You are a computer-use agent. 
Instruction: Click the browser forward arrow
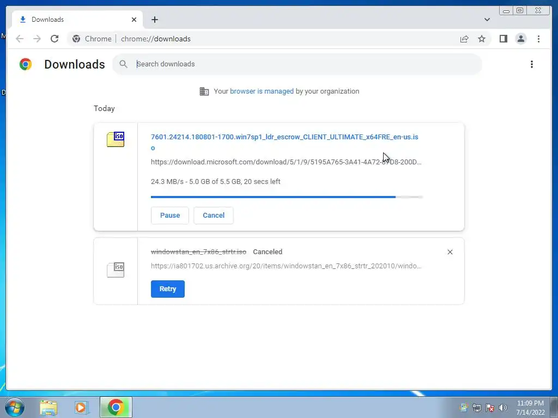pos(37,39)
